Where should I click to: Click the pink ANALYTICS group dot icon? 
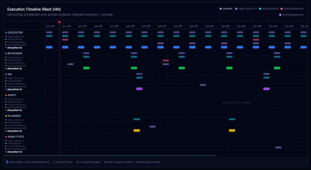[x=6, y=136]
